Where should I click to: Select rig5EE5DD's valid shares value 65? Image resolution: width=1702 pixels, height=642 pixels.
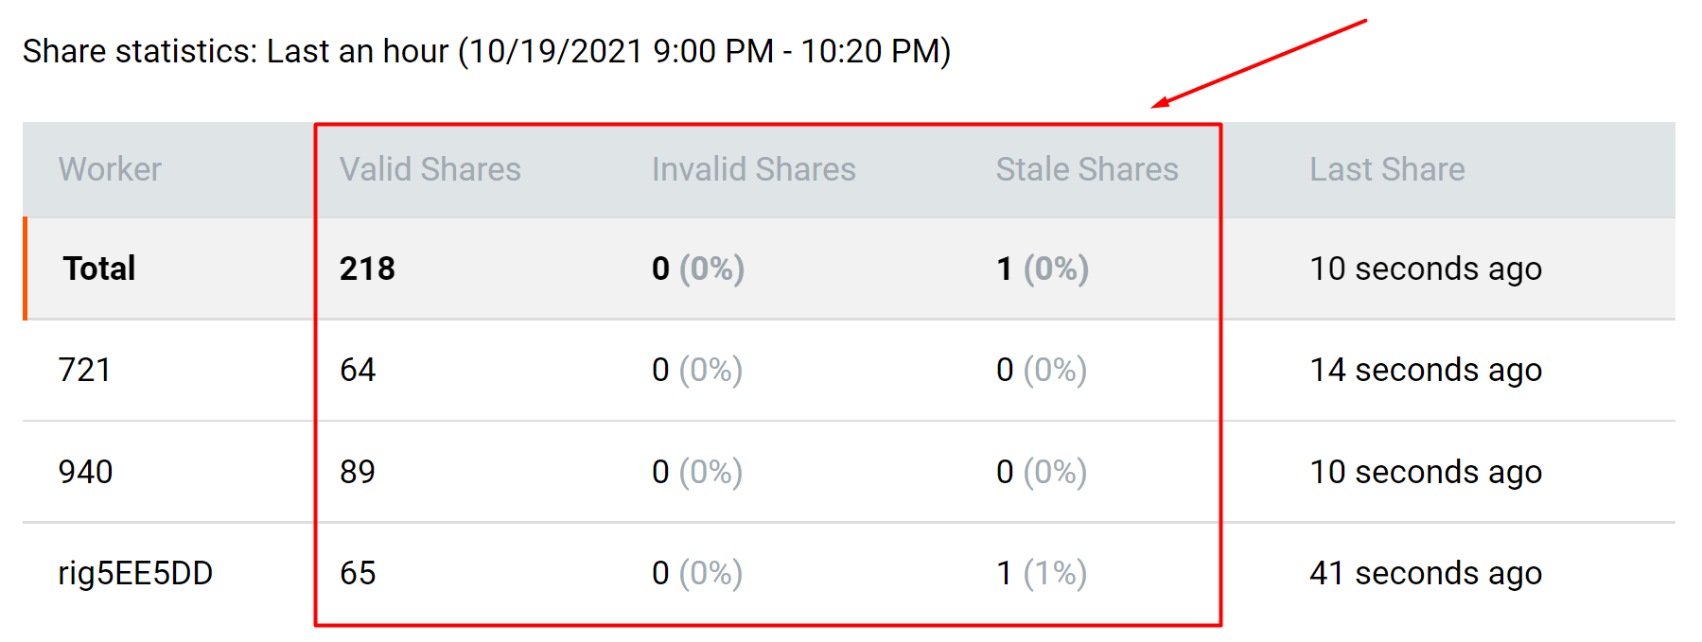(x=358, y=573)
